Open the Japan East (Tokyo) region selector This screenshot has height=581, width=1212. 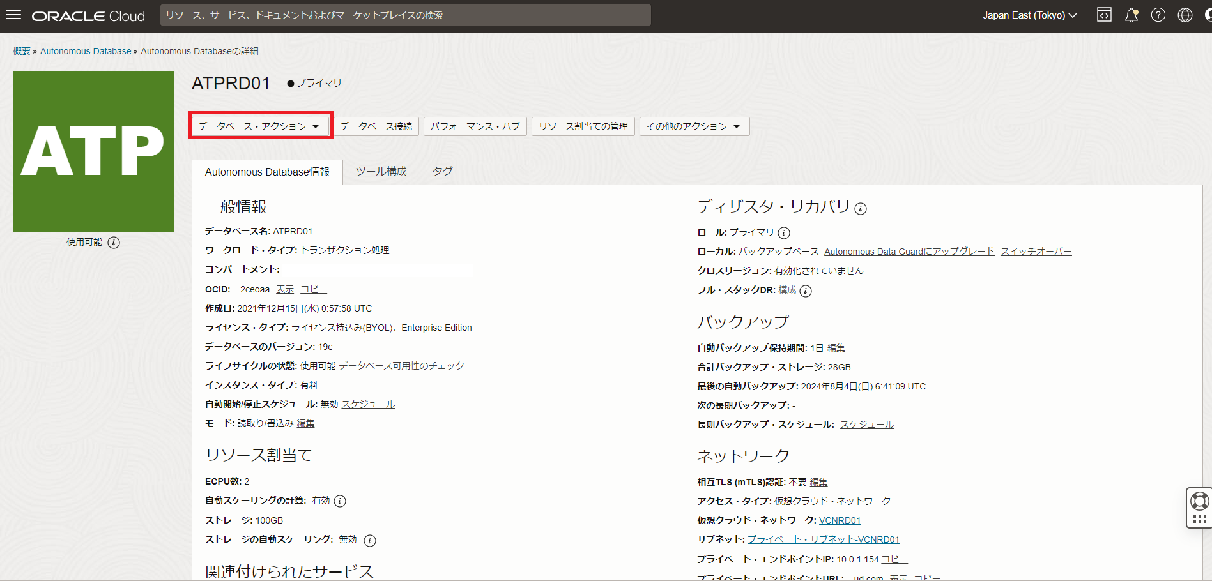tap(1029, 15)
